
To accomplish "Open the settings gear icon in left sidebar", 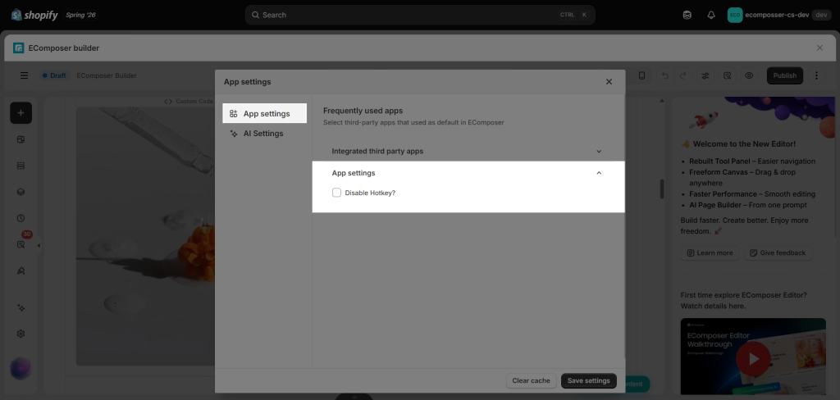I will [21, 334].
